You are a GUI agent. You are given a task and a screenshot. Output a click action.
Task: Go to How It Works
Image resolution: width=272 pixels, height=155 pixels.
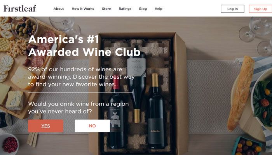[83, 9]
